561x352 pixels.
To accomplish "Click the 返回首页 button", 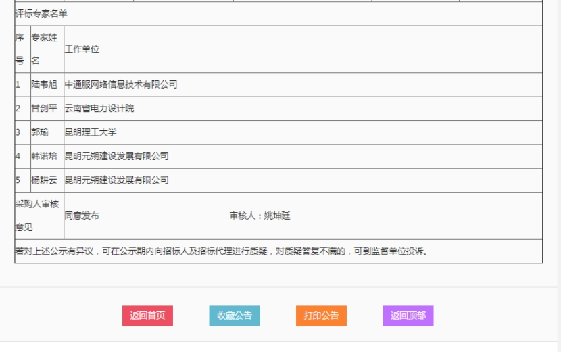I will pyautogui.click(x=147, y=316).
